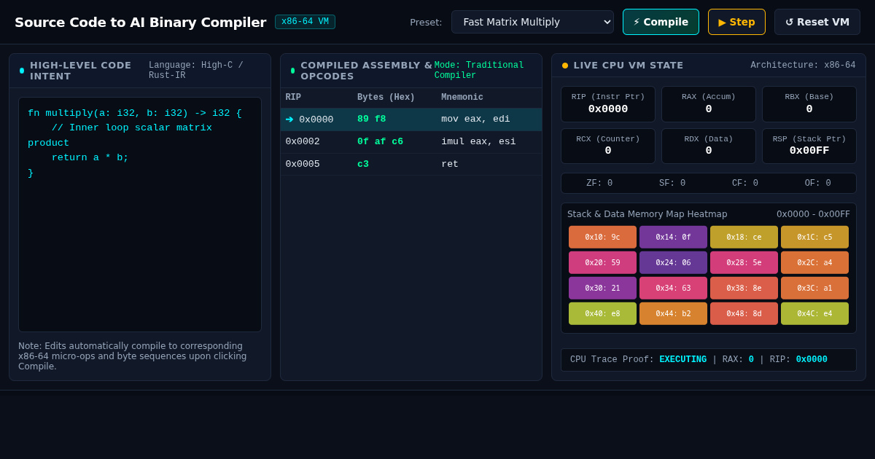Click memory cell 0x30: 21

602,289
